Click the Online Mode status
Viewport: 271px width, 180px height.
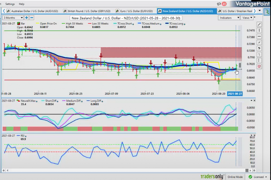235,177
